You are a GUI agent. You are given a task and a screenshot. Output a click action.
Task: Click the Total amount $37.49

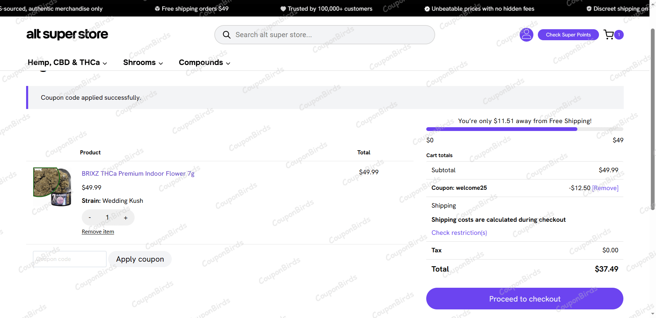606,269
